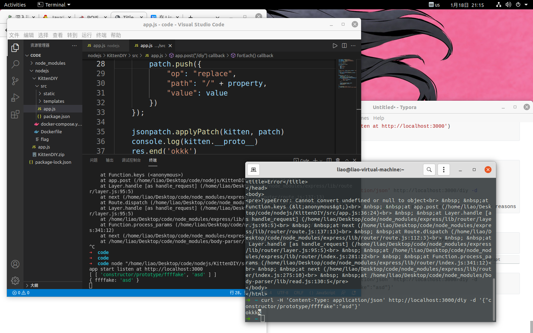The height and width of the screenshot is (333, 533).
Task: Open the Source Control view in the activity bar
Action: click(15, 81)
